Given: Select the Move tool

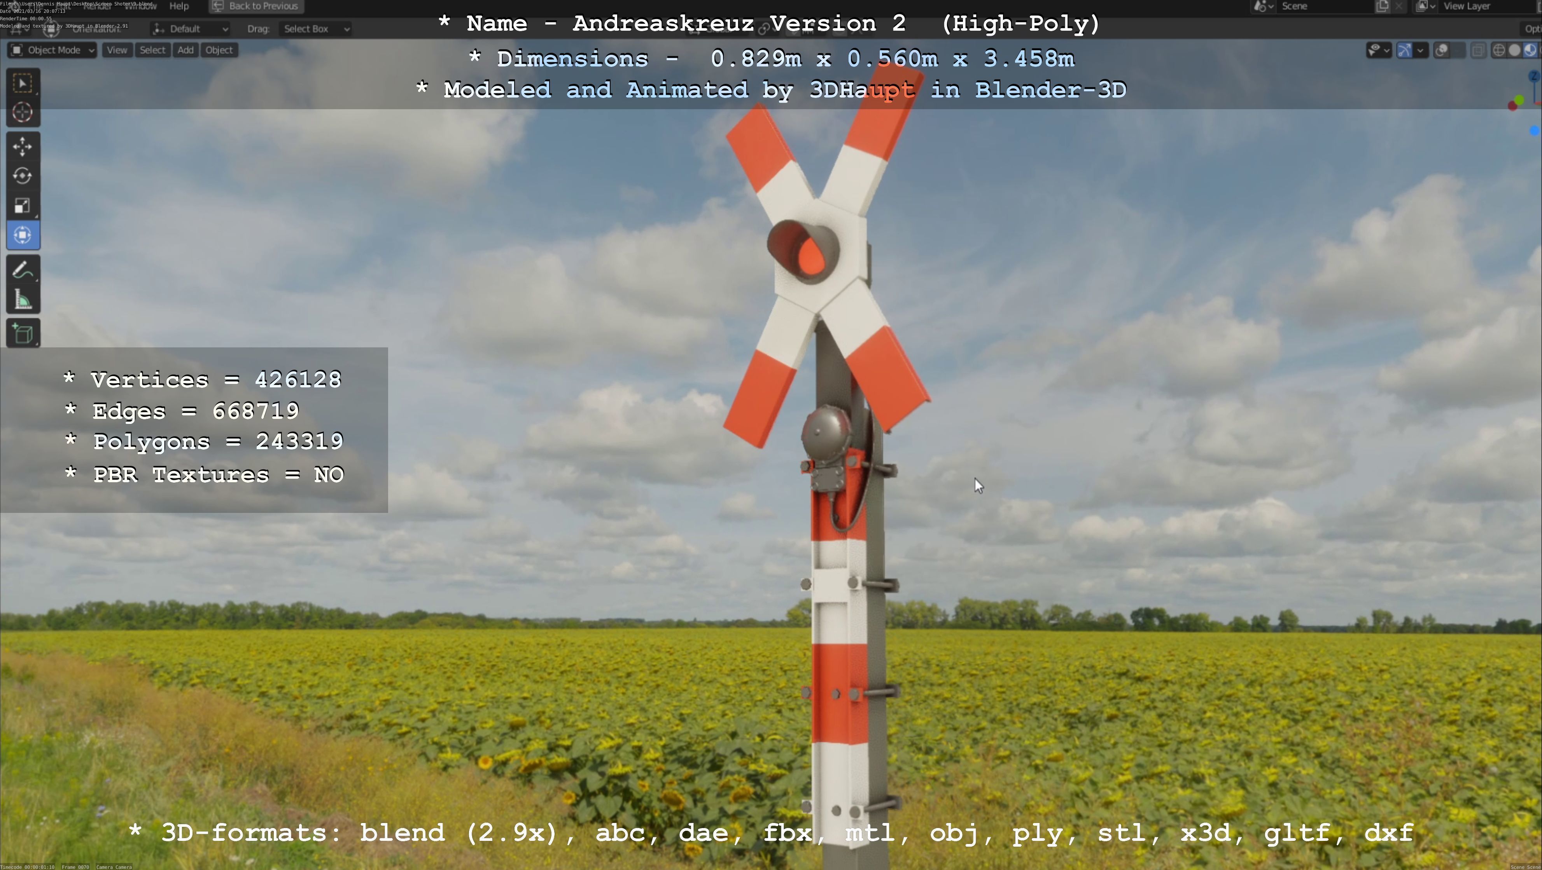Looking at the screenshot, I should 23,146.
